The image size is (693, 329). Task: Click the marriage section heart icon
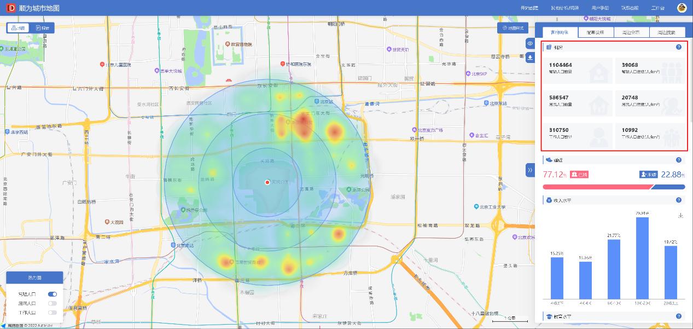click(549, 160)
